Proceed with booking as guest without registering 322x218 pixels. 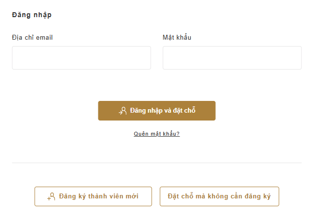pos(219,196)
